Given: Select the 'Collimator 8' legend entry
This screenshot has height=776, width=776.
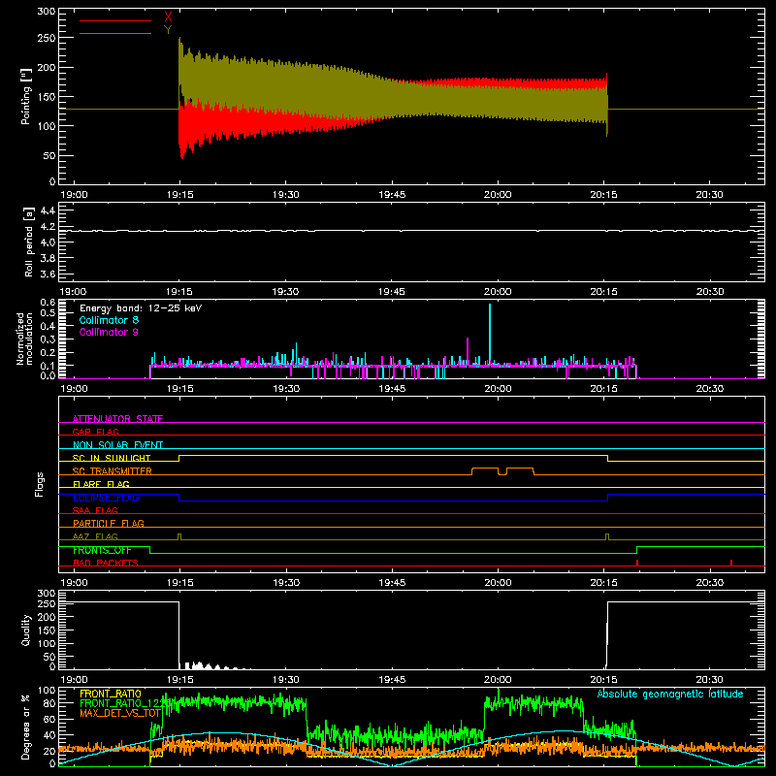Looking at the screenshot, I should tap(109, 320).
